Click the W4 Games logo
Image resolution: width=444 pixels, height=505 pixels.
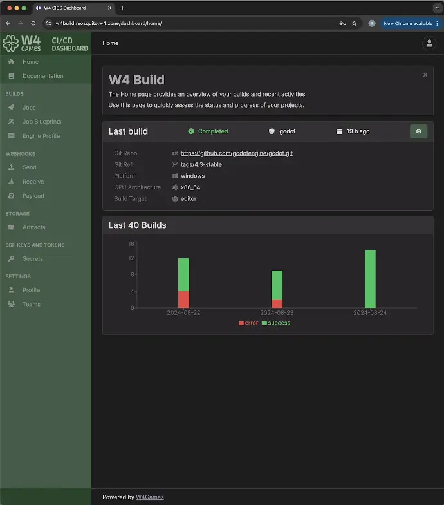(22, 43)
